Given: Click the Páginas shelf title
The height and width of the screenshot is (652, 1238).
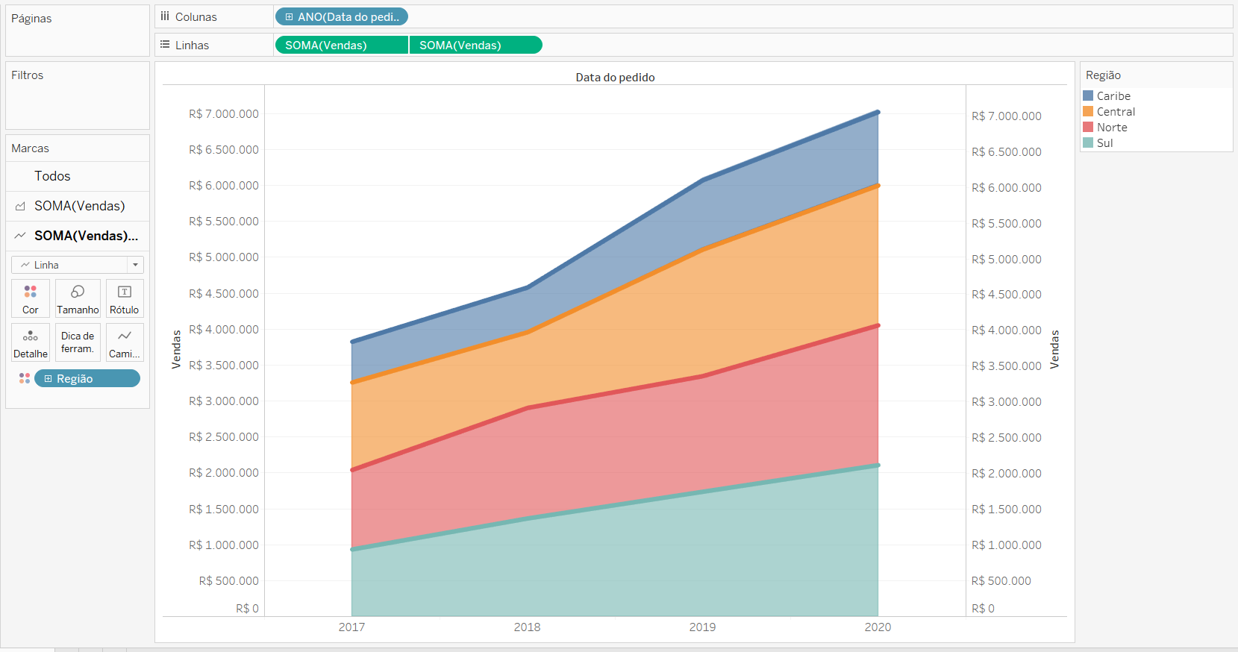Looking at the screenshot, I should tap(31, 18).
